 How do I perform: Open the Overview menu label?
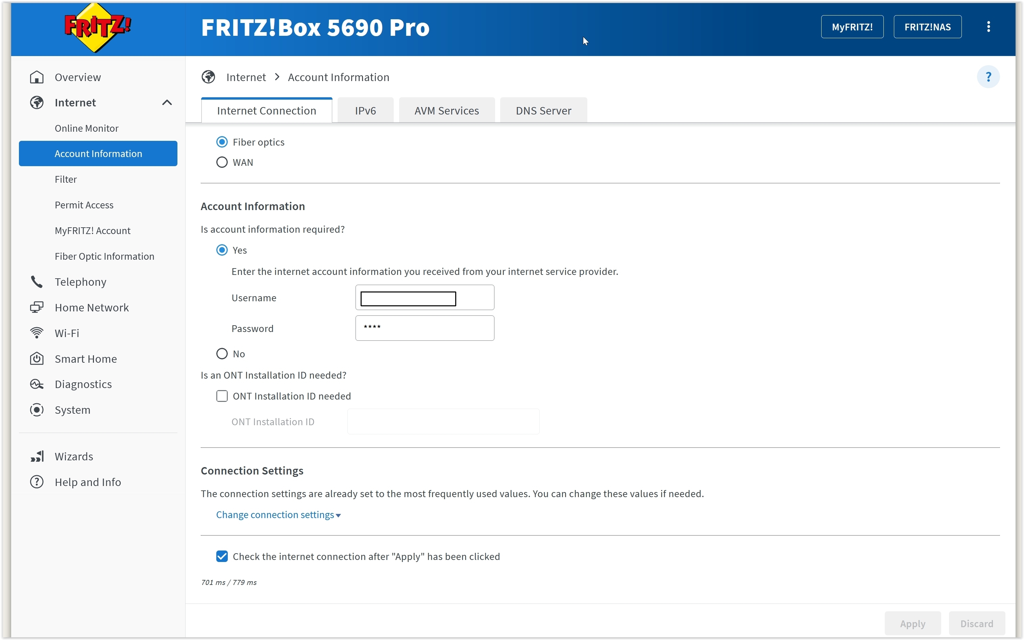click(x=78, y=77)
